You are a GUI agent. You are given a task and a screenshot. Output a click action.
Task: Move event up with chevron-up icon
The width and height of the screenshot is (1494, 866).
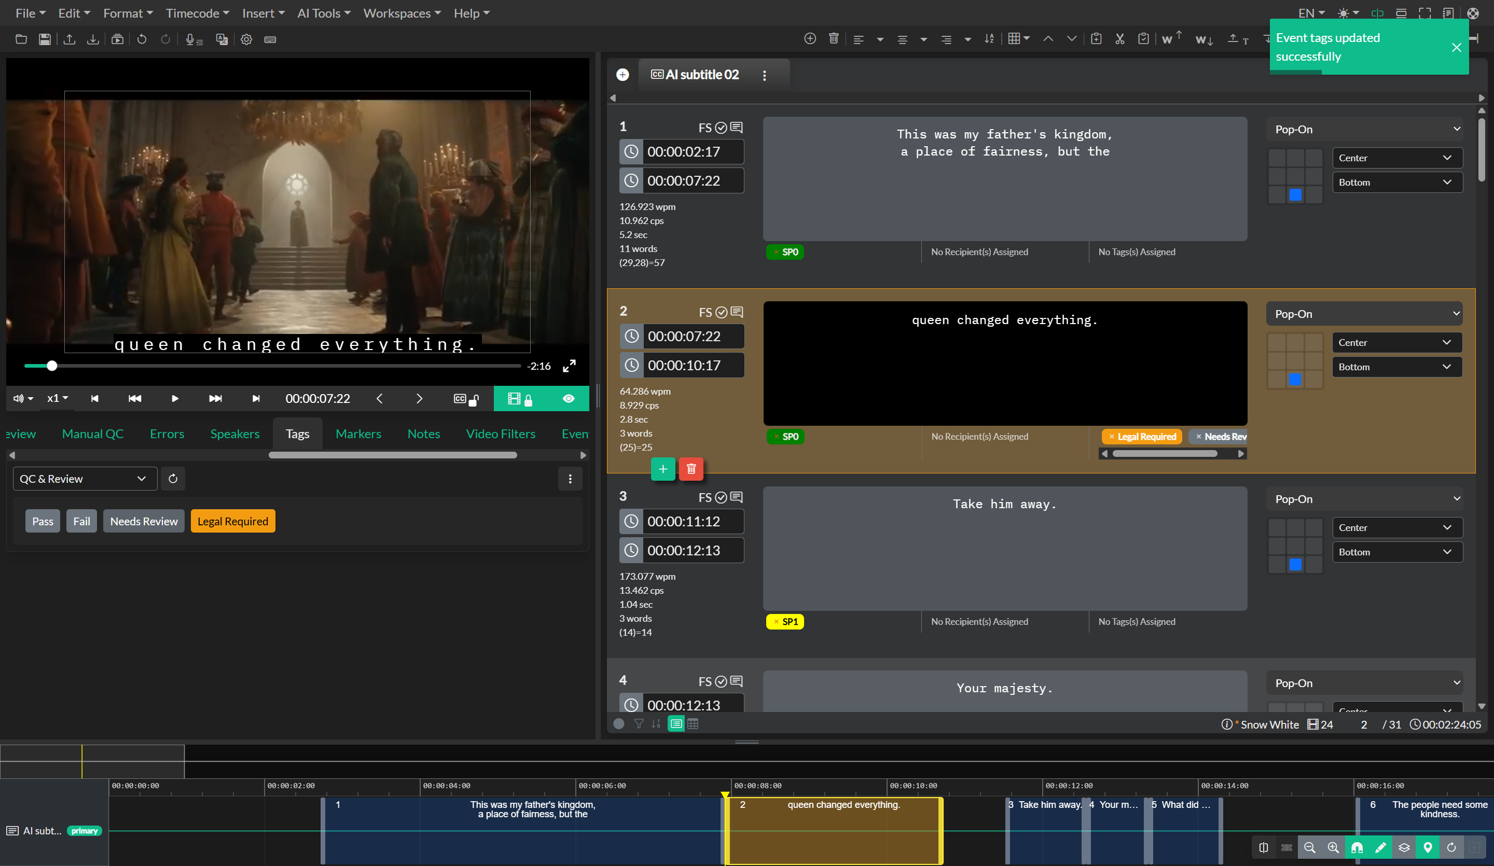point(1048,38)
